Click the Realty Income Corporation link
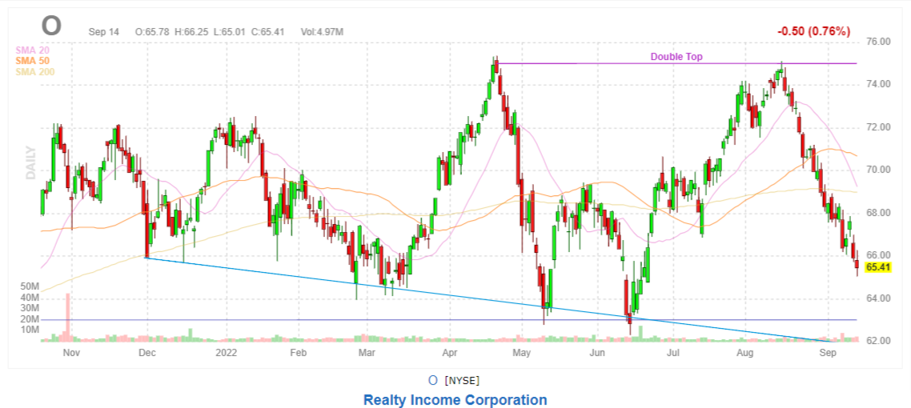 click(455, 400)
